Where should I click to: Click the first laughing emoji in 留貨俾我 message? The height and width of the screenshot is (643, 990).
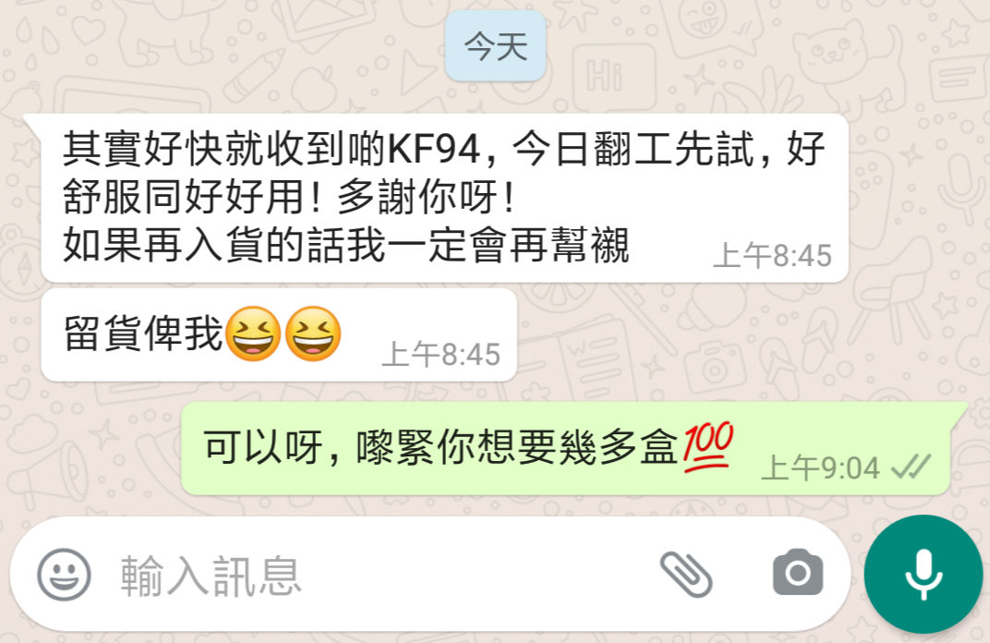click(x=252, y=334)
